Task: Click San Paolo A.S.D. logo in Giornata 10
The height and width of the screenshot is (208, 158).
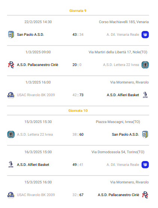Action: pos(145,134)
